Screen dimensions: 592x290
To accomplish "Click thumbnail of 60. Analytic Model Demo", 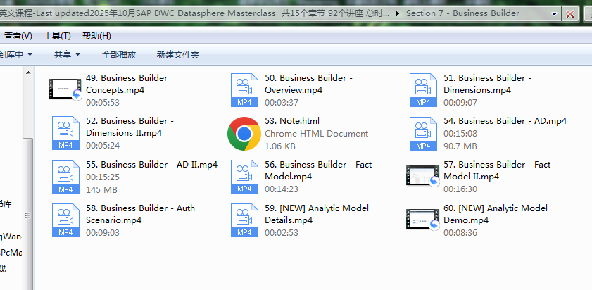I will coord(423,220).
